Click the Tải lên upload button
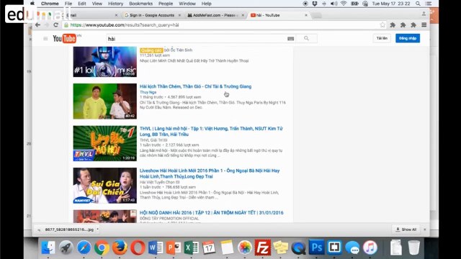This screenshot has width=461, height=259. [x=382, y=38]
